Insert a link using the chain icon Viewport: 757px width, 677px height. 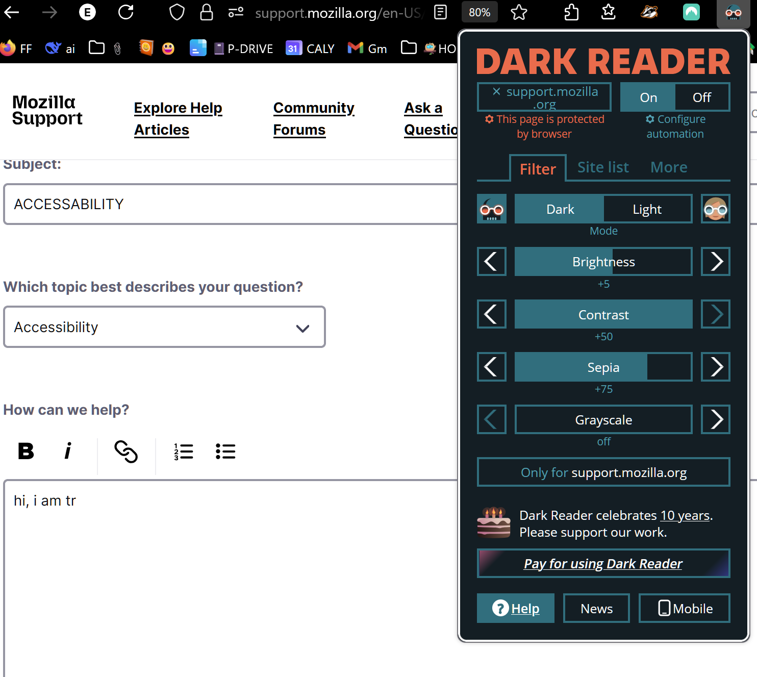126,451
